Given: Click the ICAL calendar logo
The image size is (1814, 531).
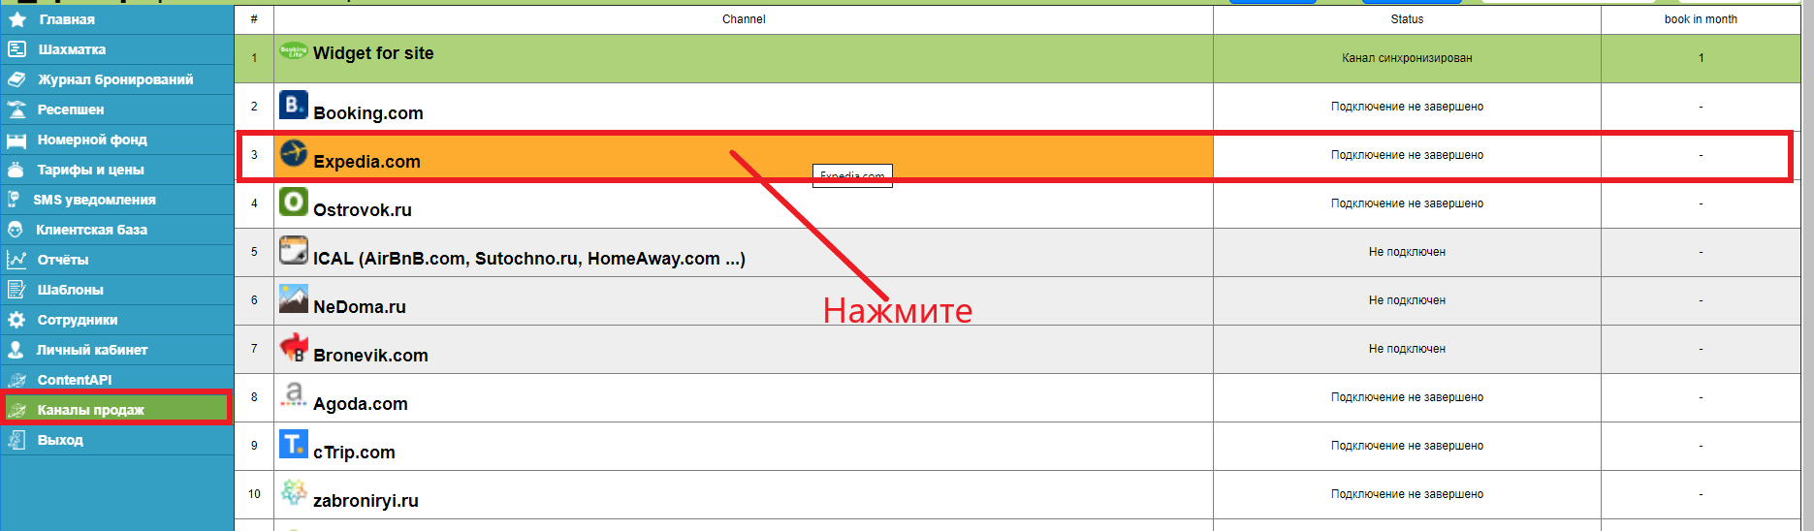Looking at the screenshot, I should point(294,250).
